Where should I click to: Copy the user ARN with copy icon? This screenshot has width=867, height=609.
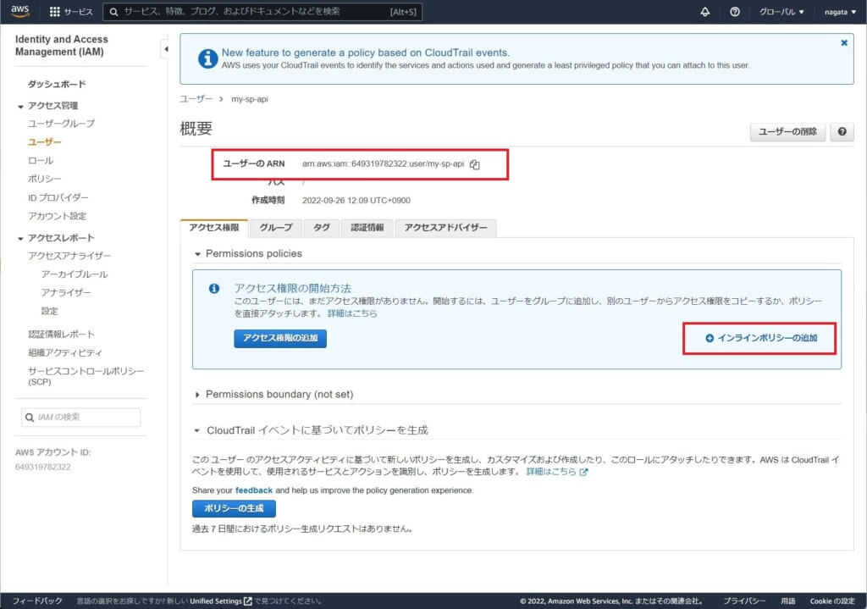(x=474, y=164)
